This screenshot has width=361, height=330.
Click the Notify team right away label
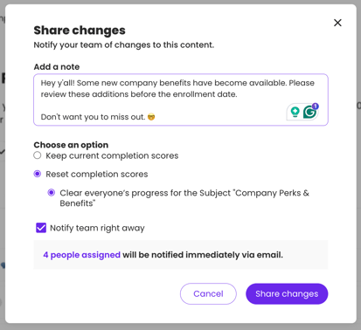tap(97, 228)
